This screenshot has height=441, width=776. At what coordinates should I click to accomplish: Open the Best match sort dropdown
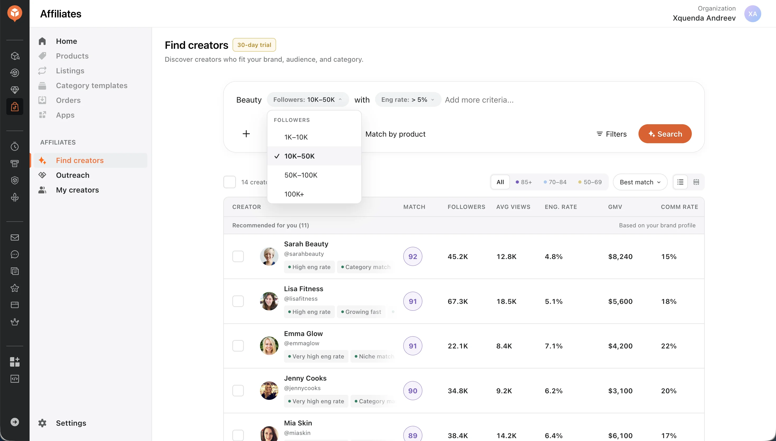pyautogui.click(x=640, y=182)
